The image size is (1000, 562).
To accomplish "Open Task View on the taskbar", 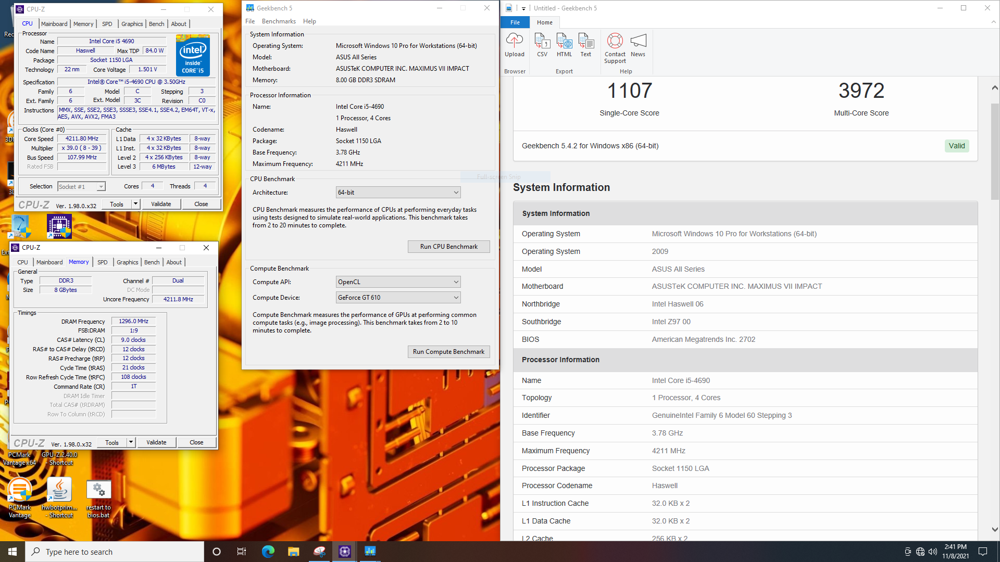I will 242,552.
